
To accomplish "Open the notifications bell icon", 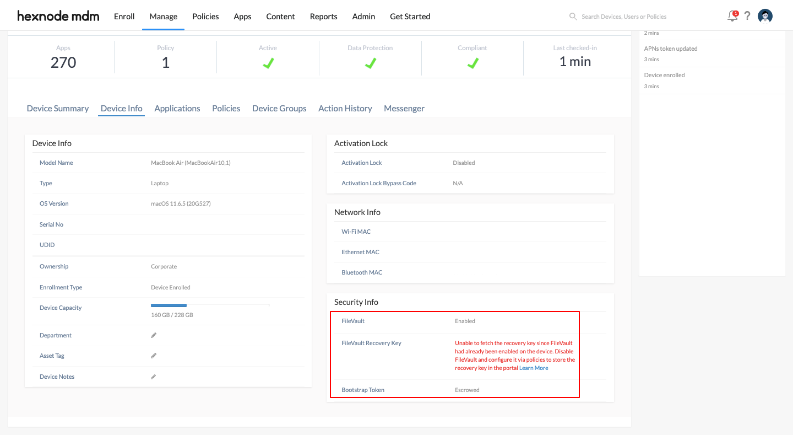I will tap(732, 16).
